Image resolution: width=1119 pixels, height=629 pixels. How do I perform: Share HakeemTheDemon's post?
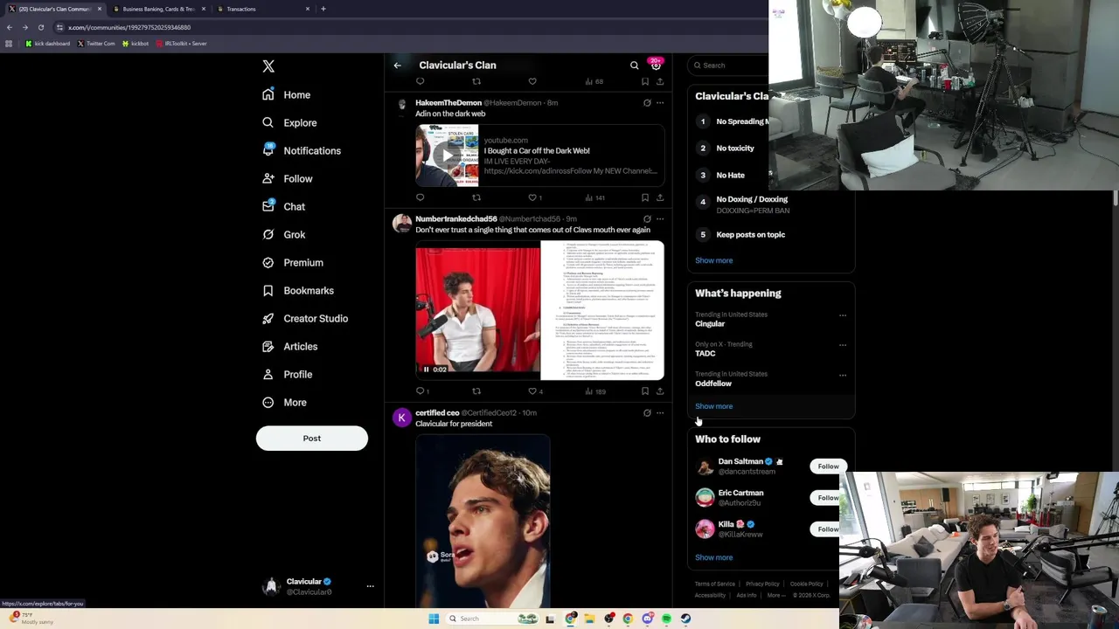[x=660, y=197]
